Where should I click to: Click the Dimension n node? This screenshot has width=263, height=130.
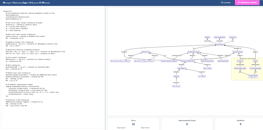(x=233, y=37)
